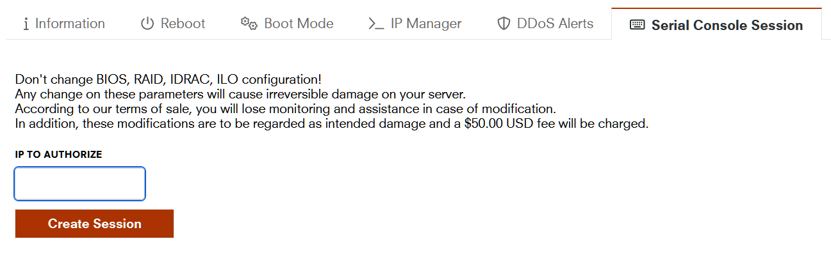Click the shield icon on DDoS Alerts
Screen dimensions: 831x262
pos(504,24)
